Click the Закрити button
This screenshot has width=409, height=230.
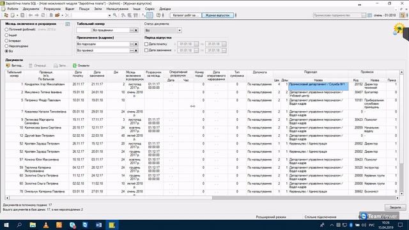tap(395, 207)
